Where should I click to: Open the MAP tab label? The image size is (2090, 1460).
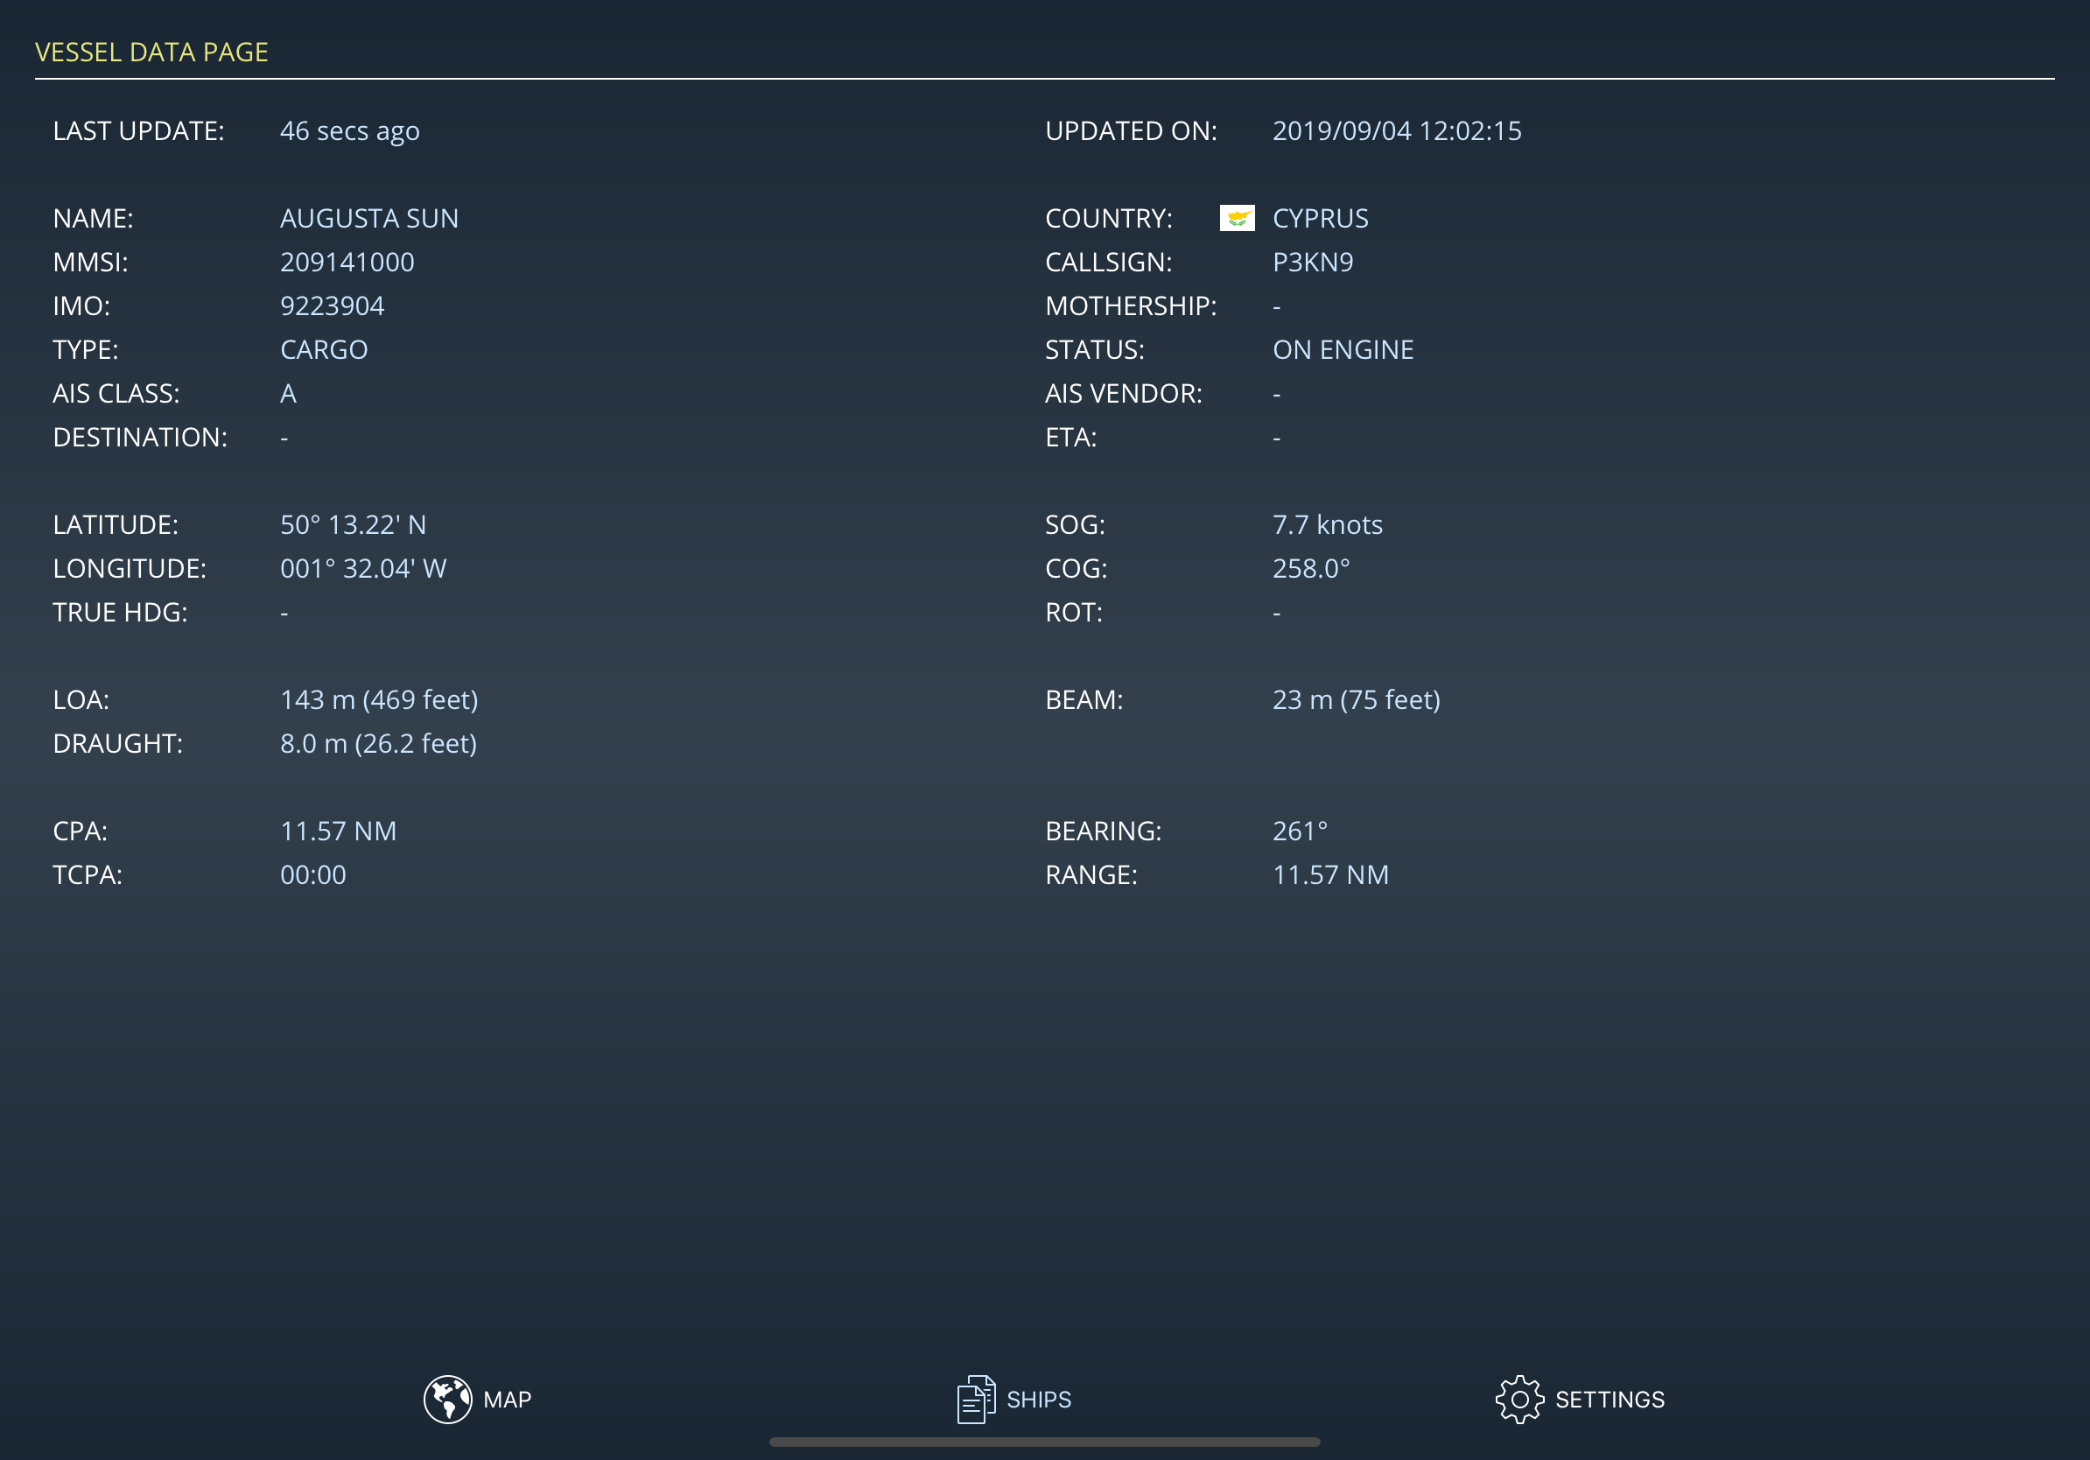(x=507, y=1399)
